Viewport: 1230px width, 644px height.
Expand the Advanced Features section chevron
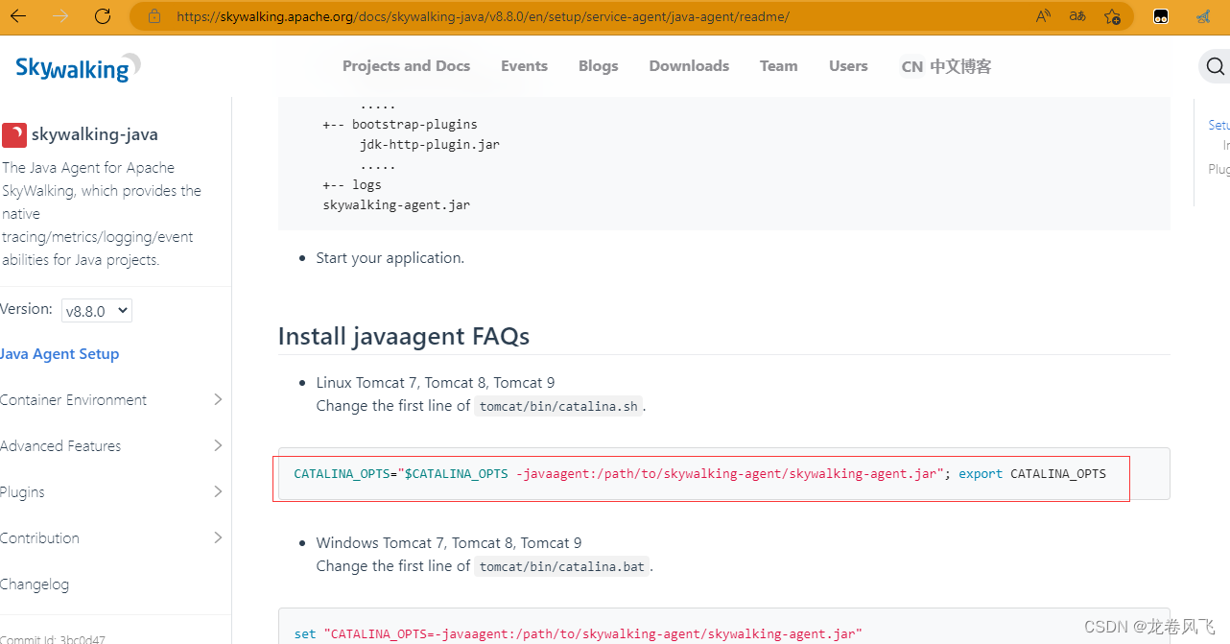[218, 445]
